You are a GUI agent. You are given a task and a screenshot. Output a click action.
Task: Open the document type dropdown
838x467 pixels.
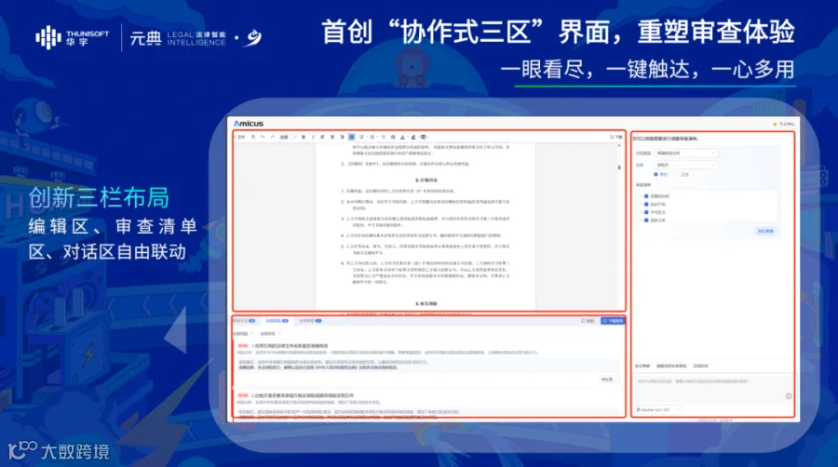point(685,153)
